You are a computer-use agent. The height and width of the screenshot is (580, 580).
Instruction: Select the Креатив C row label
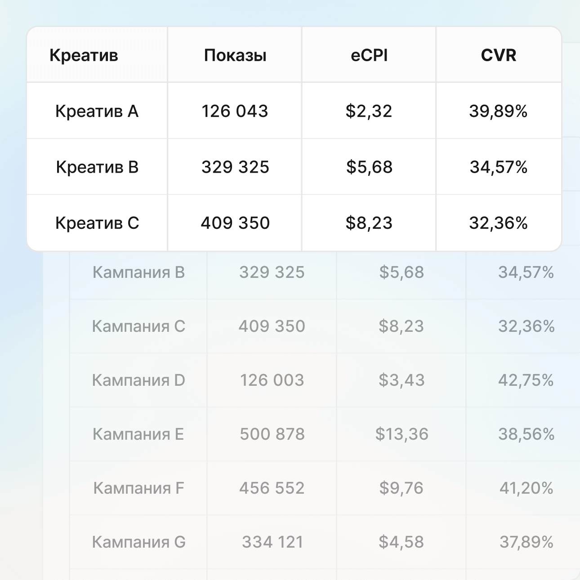[x=97, y=223]
